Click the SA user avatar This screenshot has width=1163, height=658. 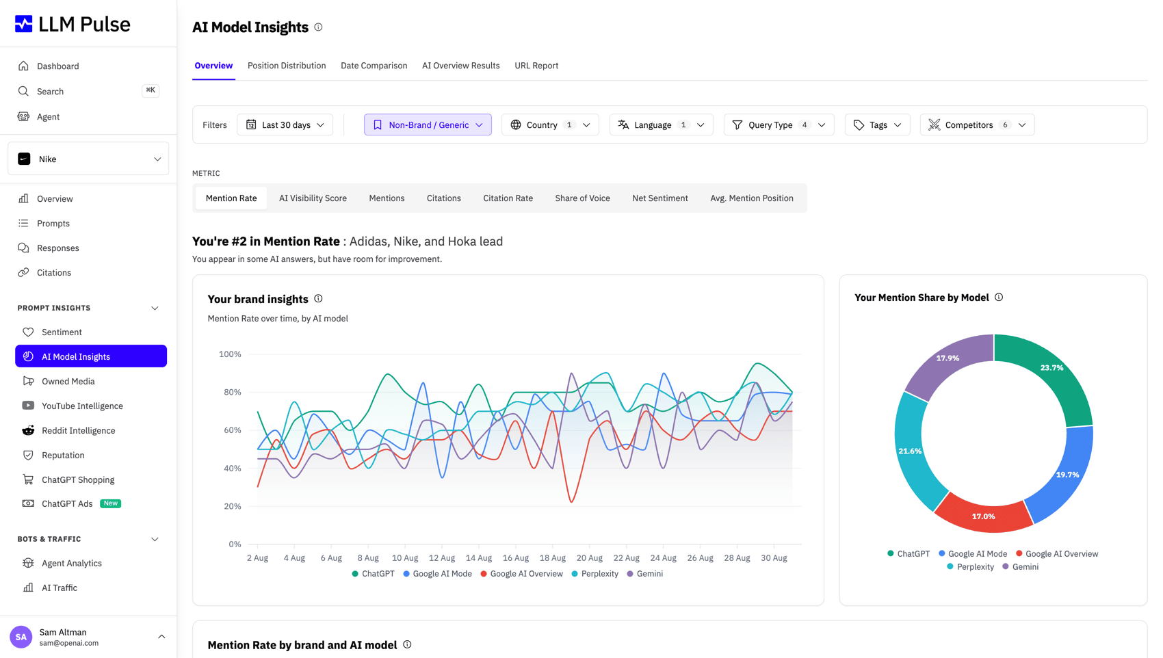tap(21, 637)
